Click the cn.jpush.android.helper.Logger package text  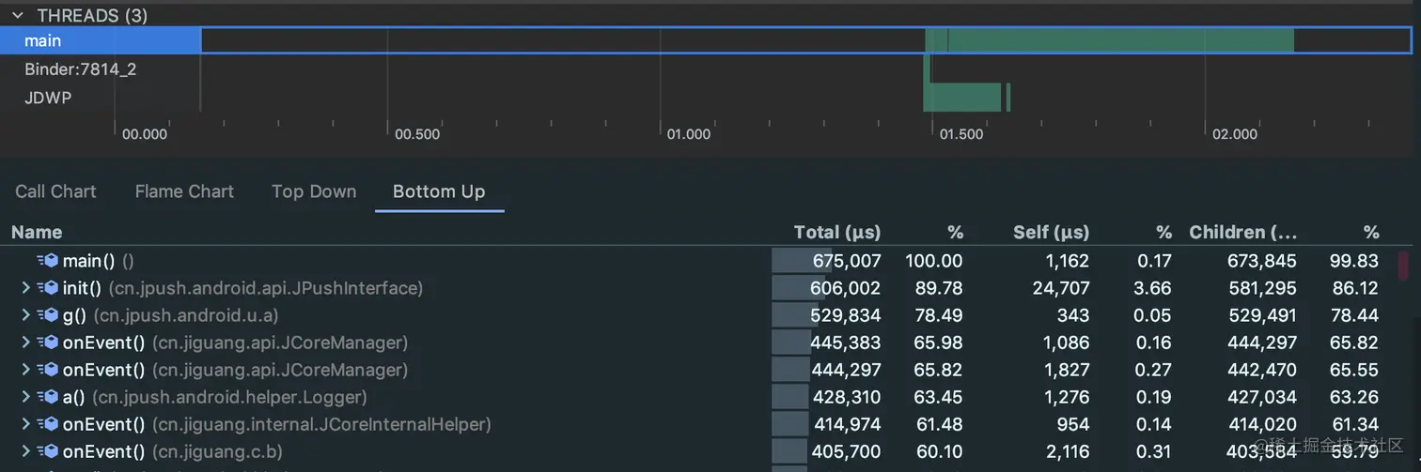click(x=228, y=397)
